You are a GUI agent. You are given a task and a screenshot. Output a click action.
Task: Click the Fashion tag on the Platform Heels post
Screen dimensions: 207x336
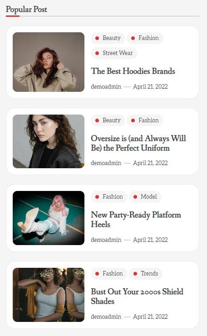click(x=109, y=197)
